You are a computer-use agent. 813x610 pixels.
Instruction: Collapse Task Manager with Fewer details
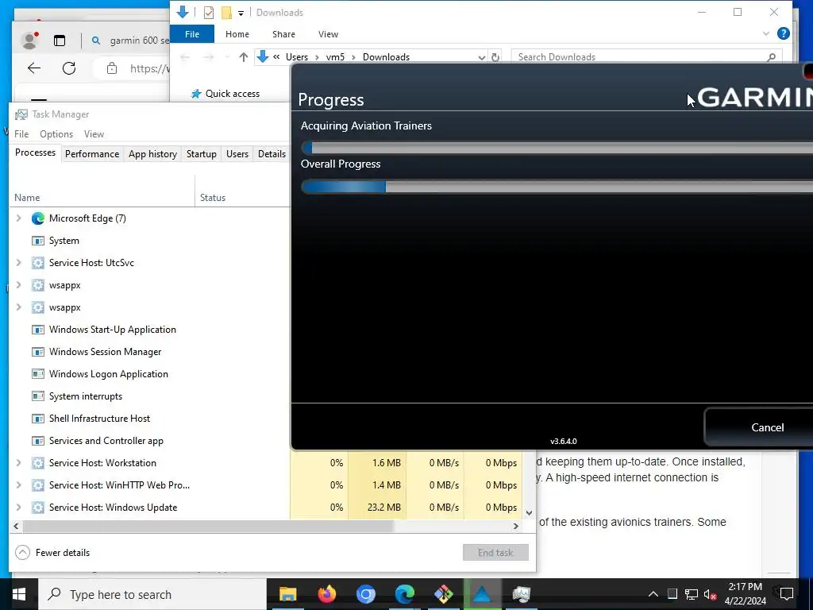(52, 553)
